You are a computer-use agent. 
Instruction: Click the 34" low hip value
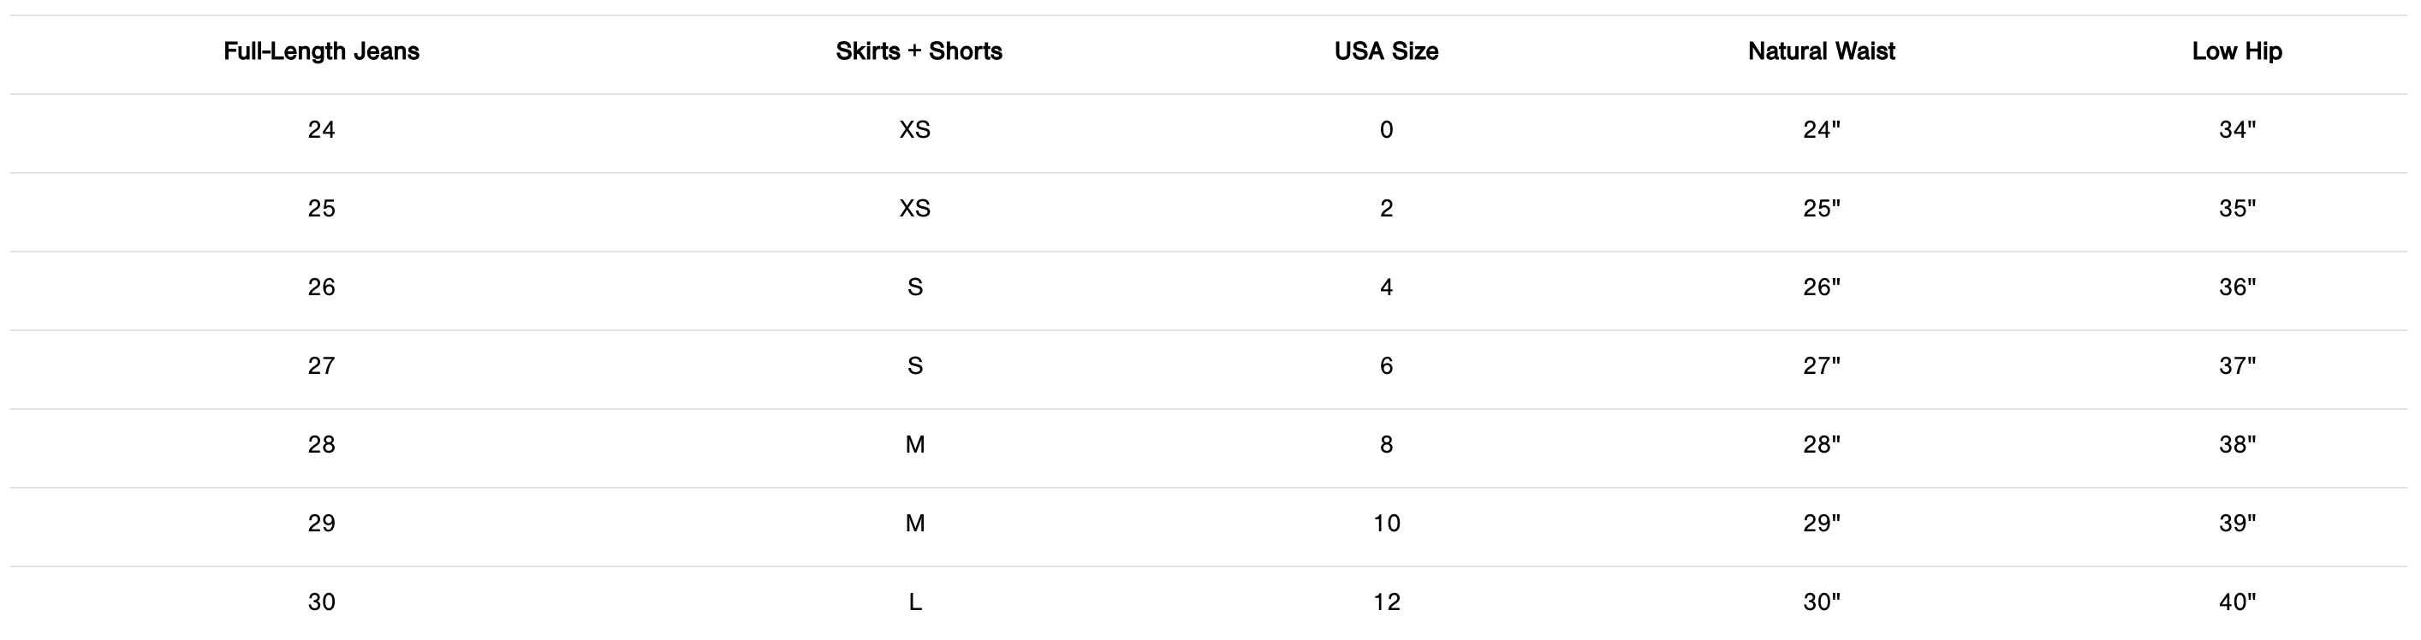[x=2236, y=130]
